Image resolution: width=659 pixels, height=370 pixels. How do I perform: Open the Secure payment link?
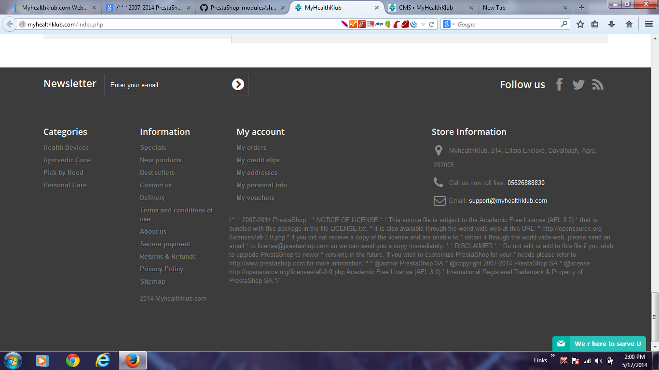pos(165,244)
